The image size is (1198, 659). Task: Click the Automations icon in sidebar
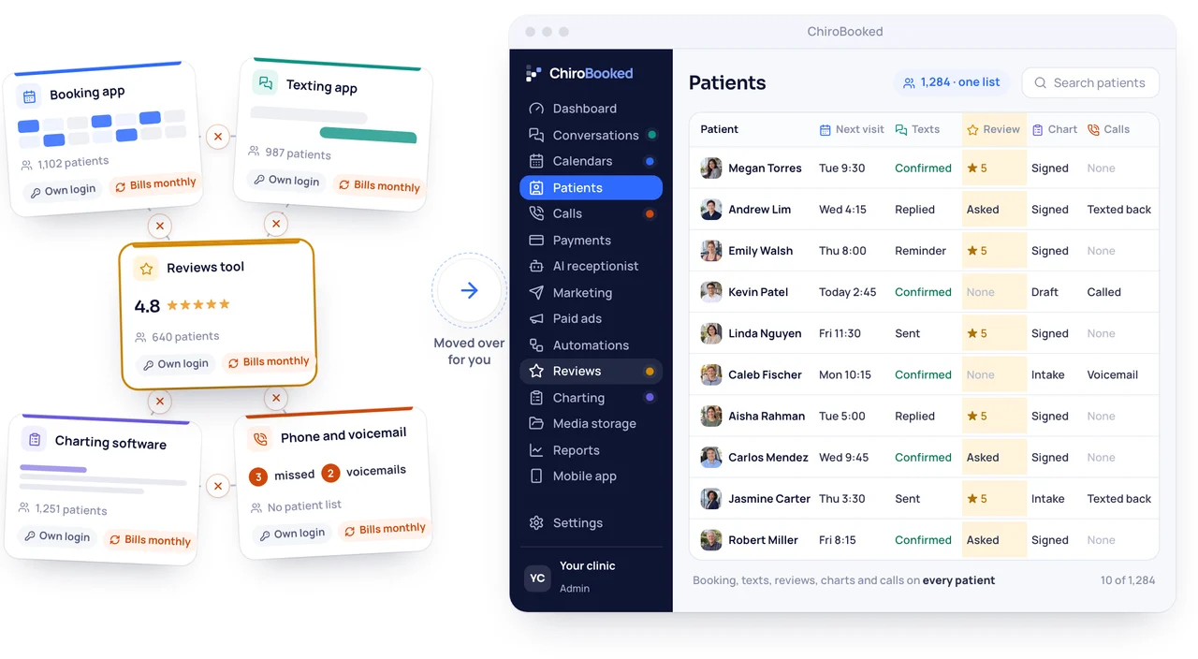536,344
